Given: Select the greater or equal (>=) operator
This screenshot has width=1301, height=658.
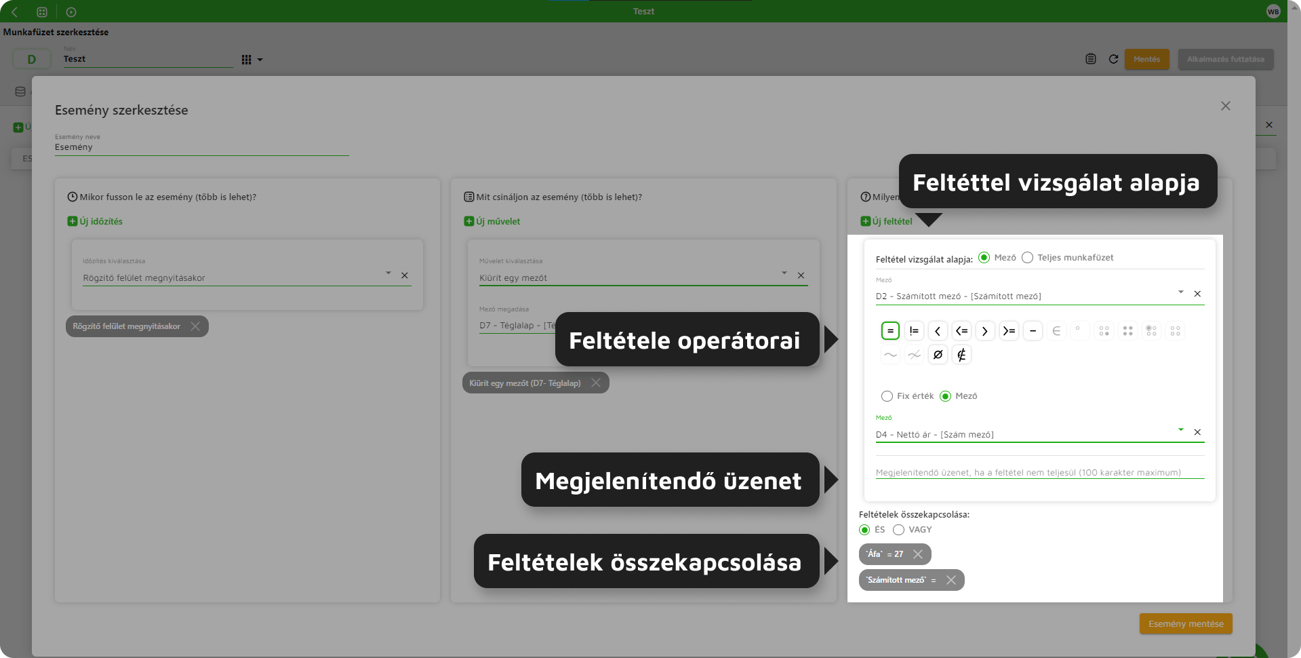Looking at the screenshot, I should click(1009, 331).
